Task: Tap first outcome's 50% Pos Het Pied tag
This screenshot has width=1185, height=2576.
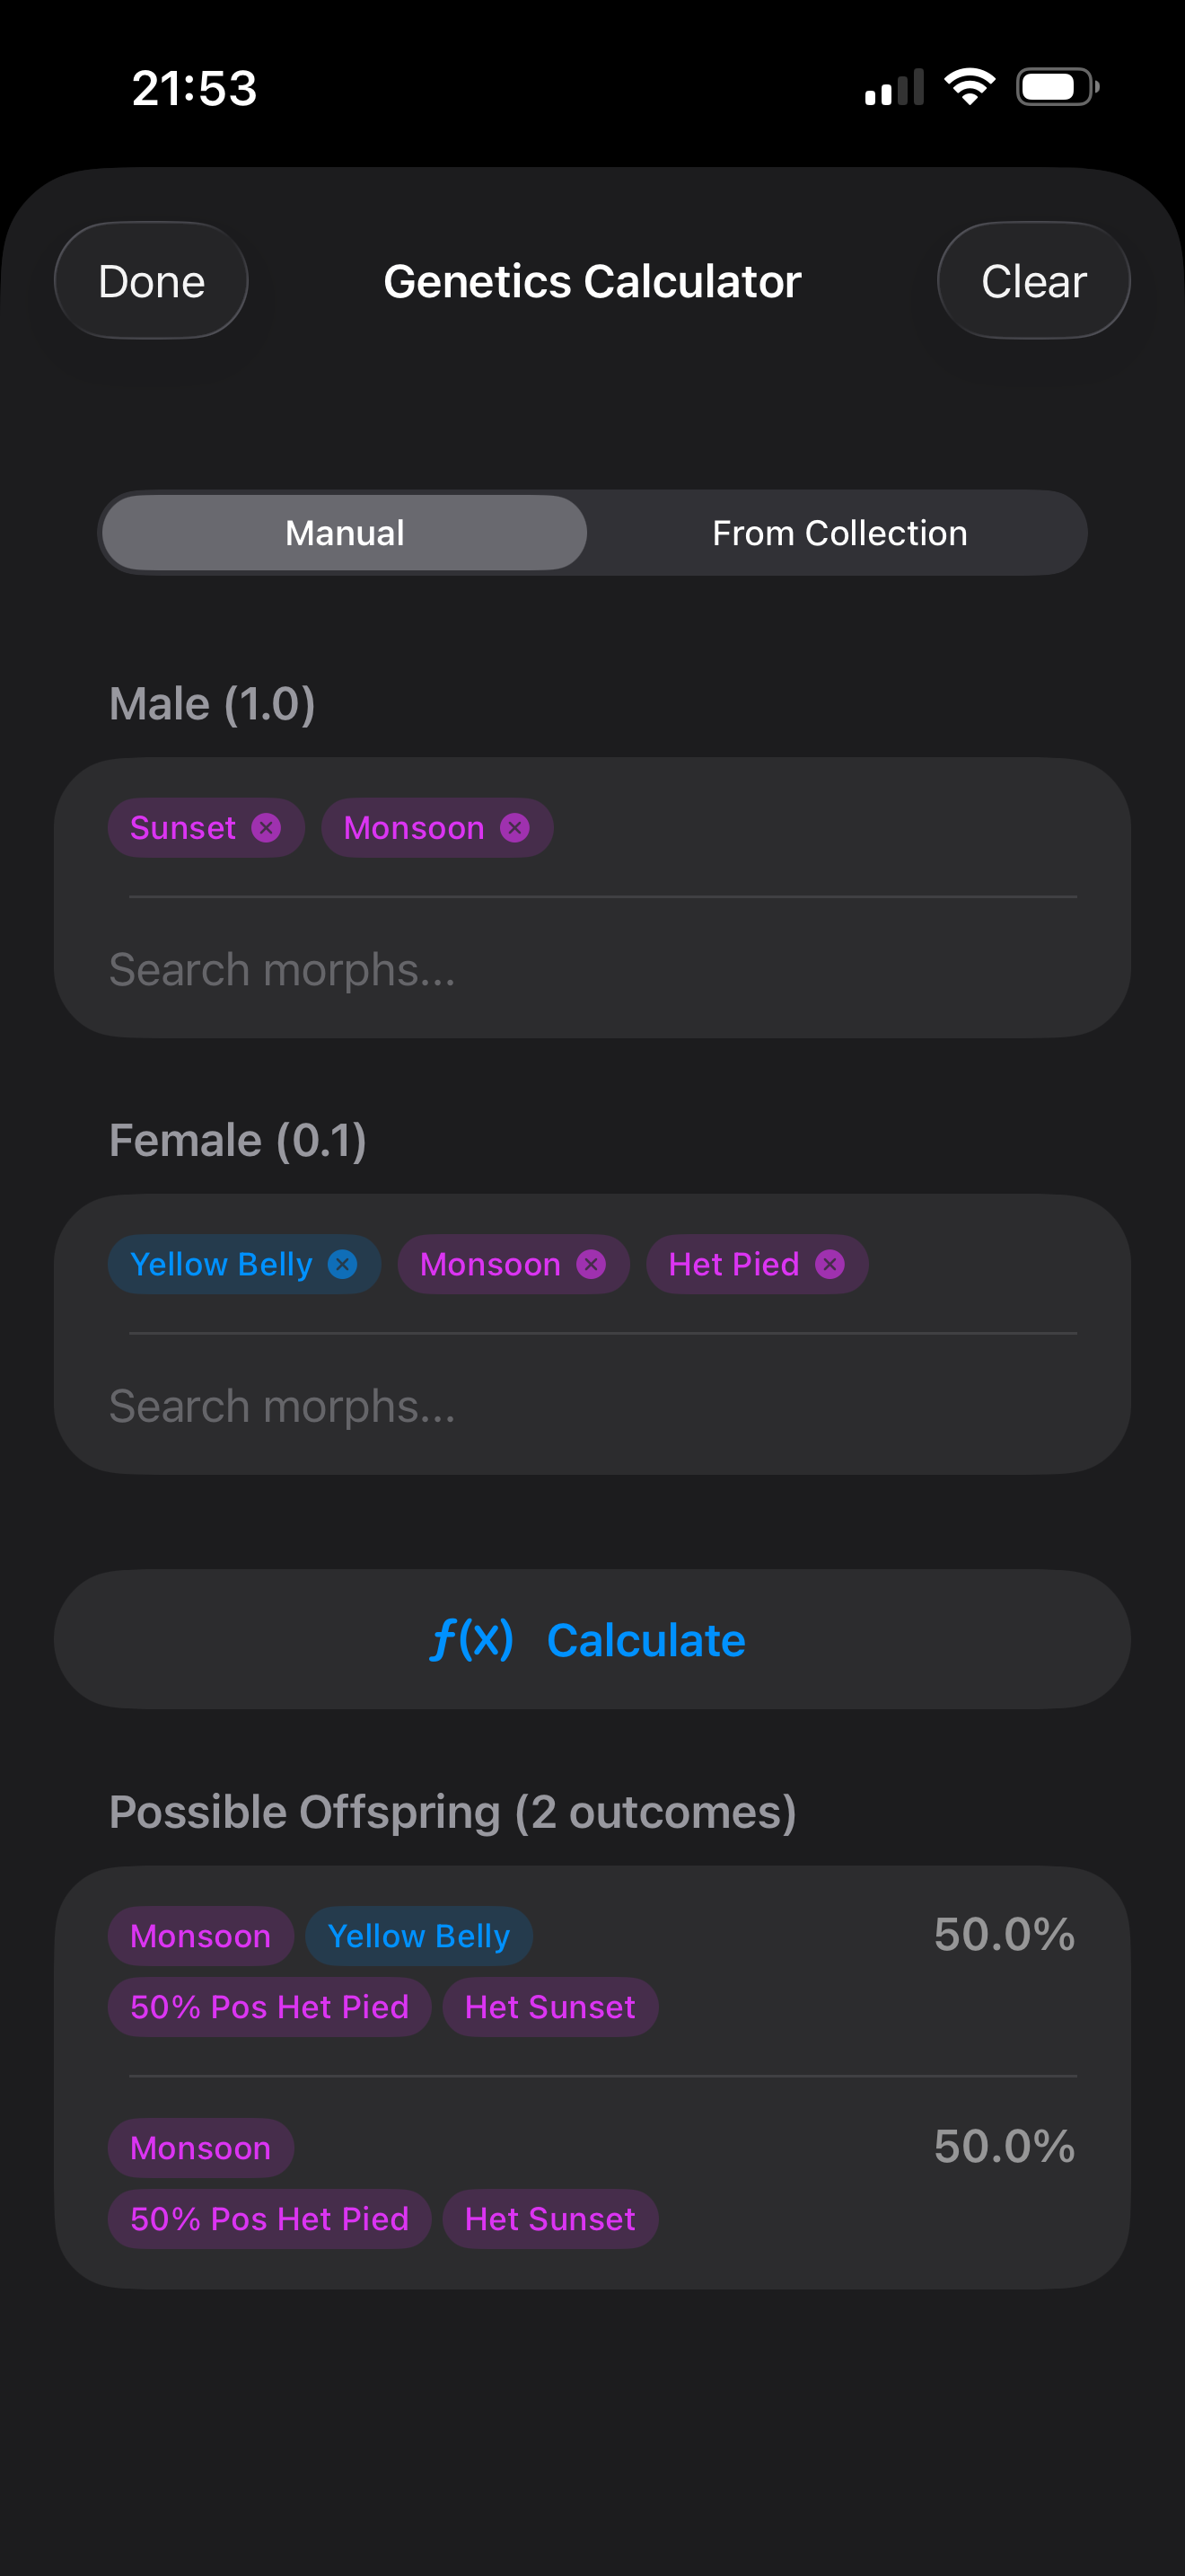Action: (270, 2007)
